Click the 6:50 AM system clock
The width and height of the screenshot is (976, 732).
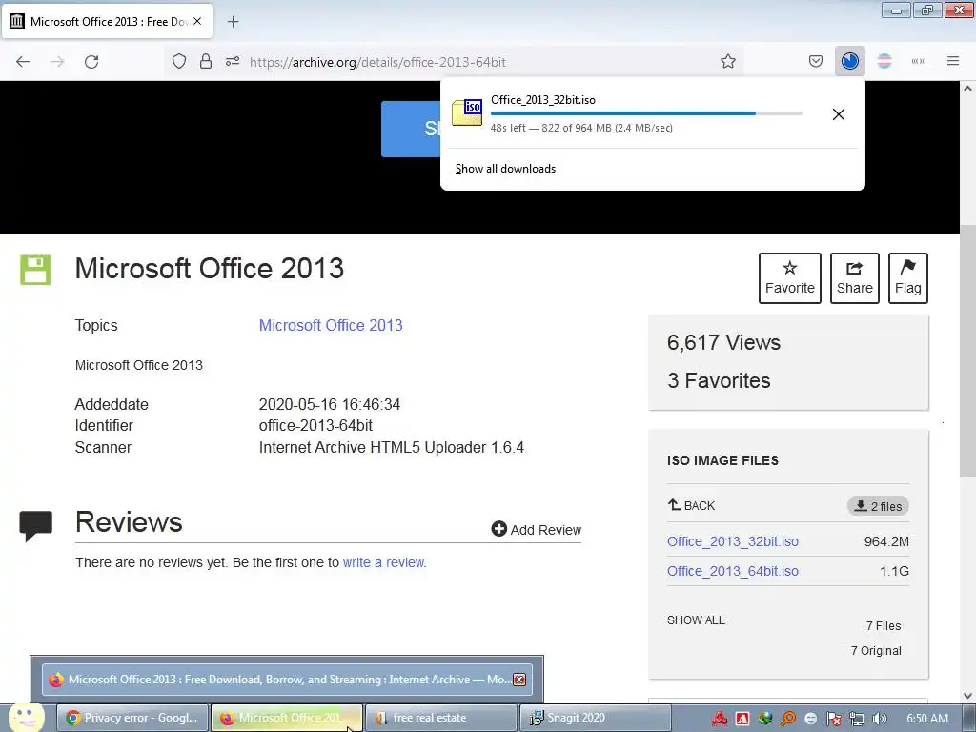(x=927, y=719)
